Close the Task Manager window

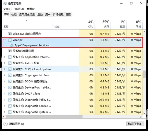point(141,4)
